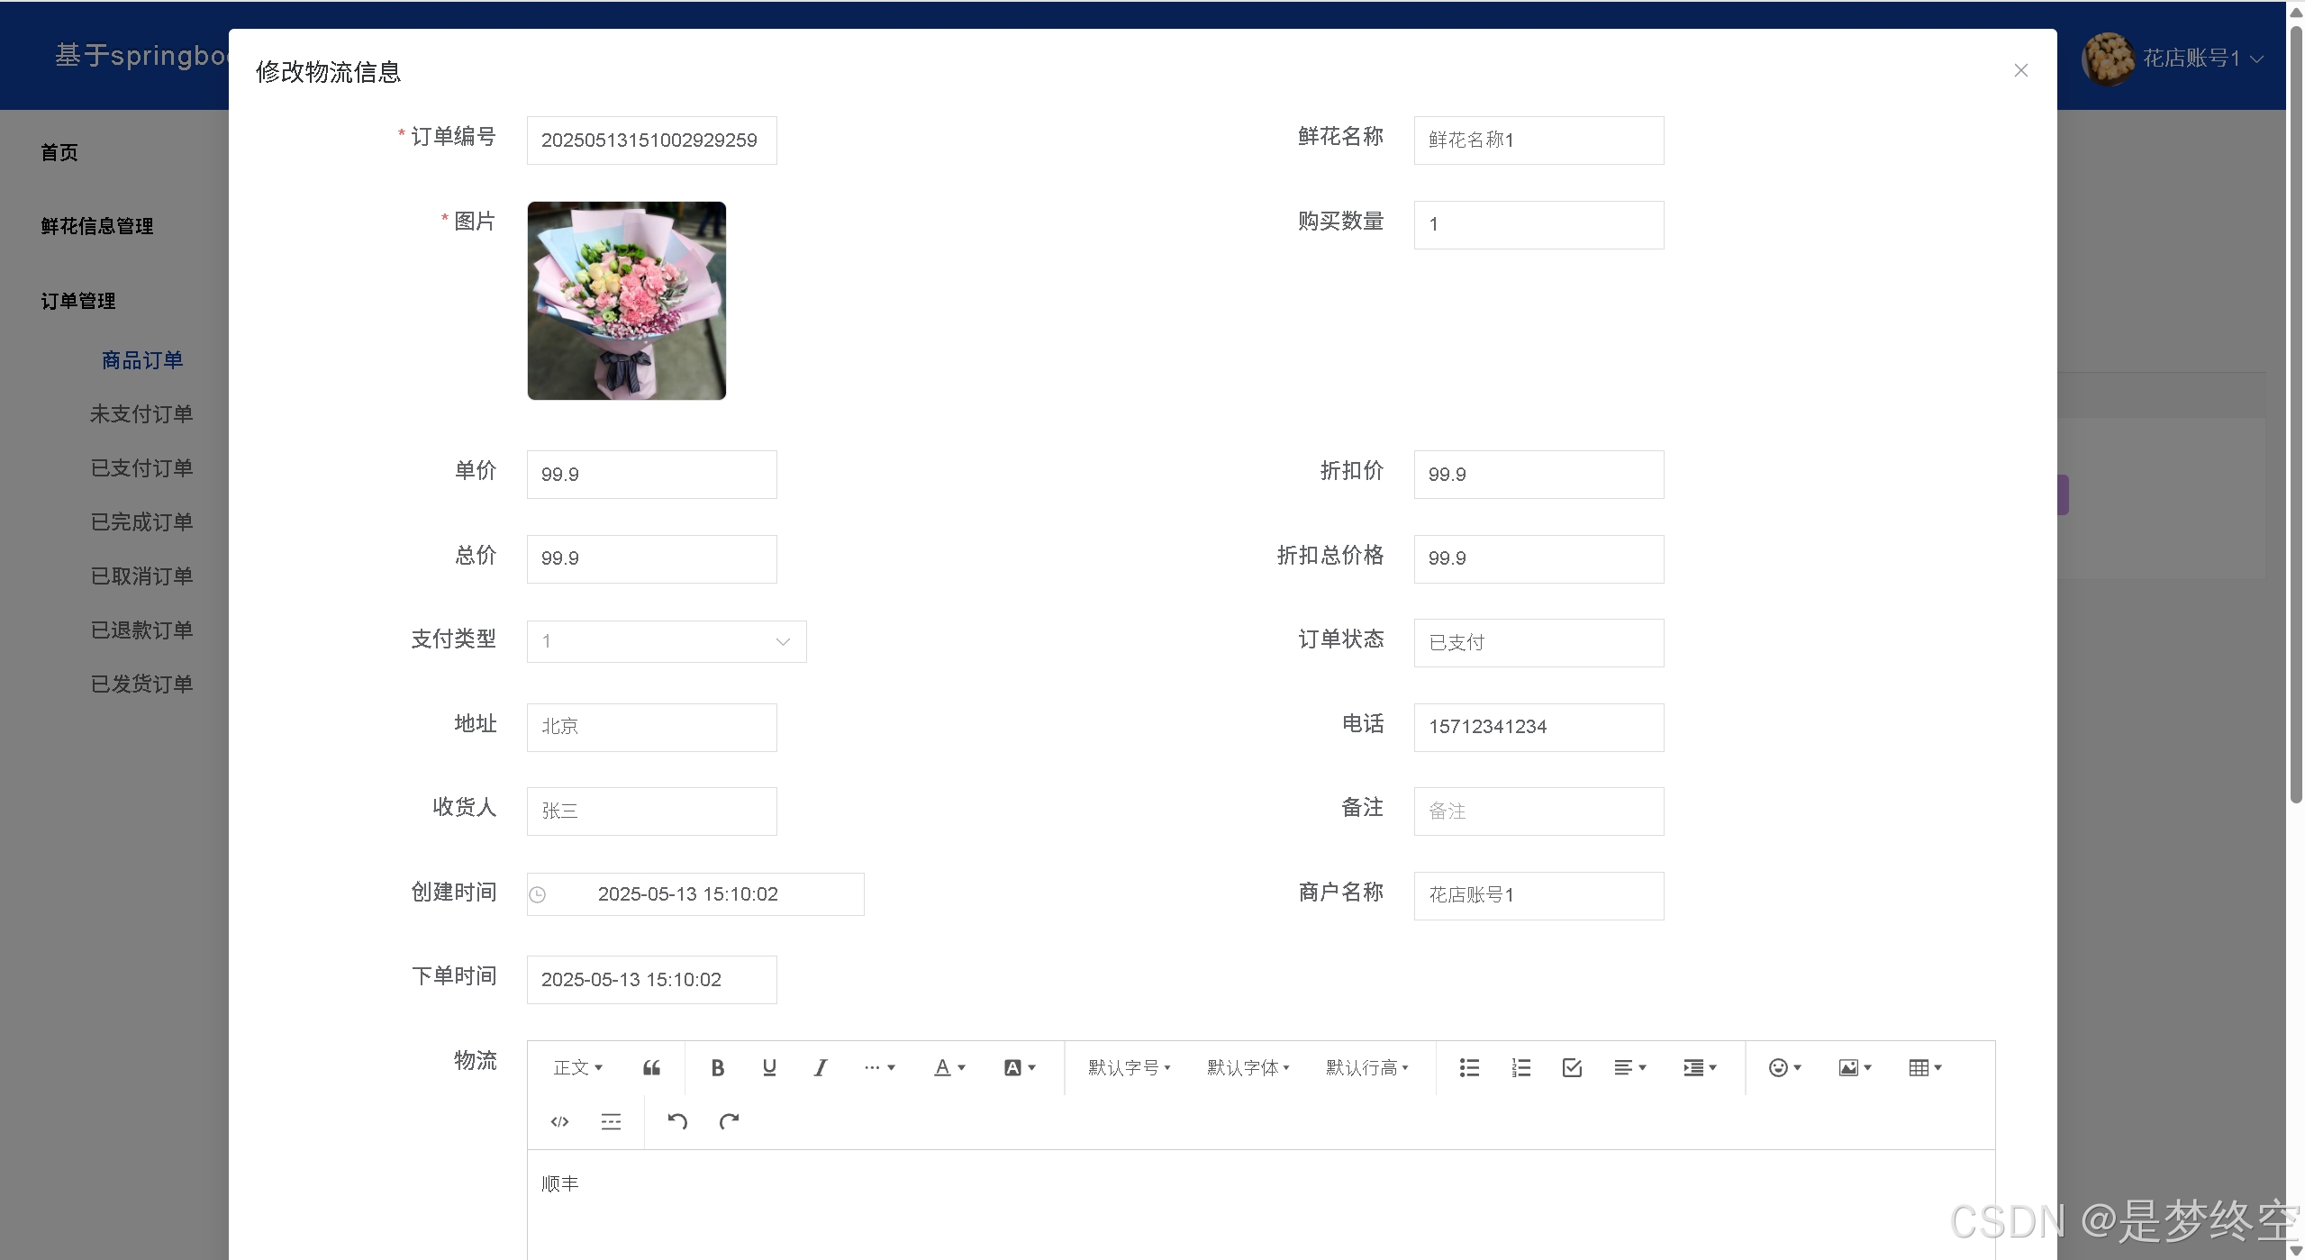2305x1260 pixels.
Task: Click the 备注 input field
Action: tap(1538, 811)
